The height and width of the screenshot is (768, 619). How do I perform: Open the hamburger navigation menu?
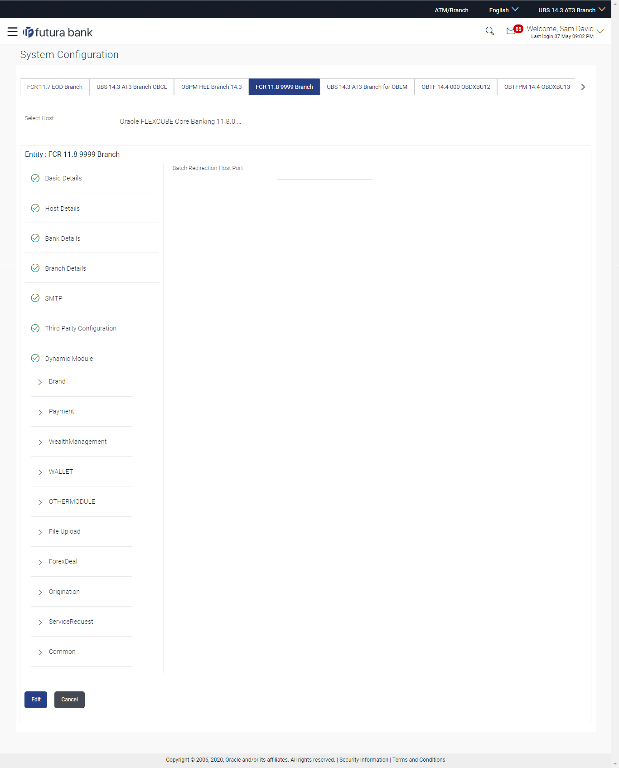click(13, 32)
